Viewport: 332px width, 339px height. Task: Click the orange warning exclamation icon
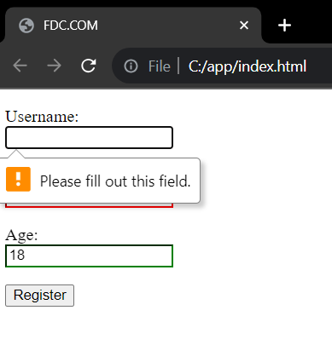point(18,179)
